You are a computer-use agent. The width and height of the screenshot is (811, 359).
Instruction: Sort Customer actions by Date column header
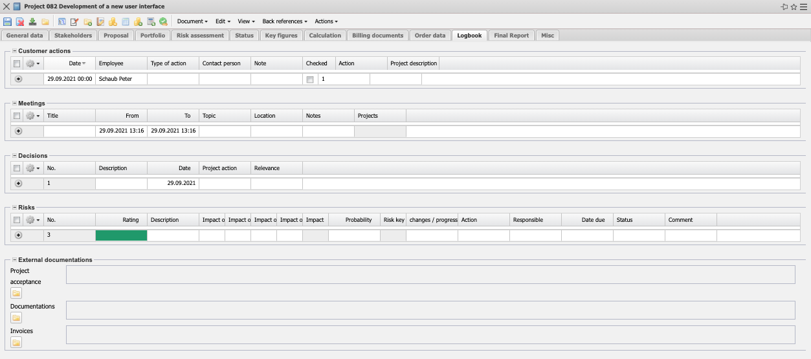(75, 63)
